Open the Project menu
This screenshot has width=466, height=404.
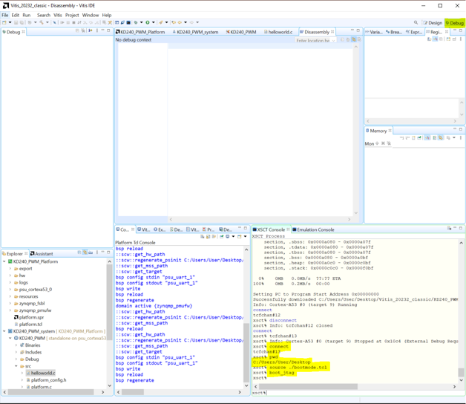(72, 15)
